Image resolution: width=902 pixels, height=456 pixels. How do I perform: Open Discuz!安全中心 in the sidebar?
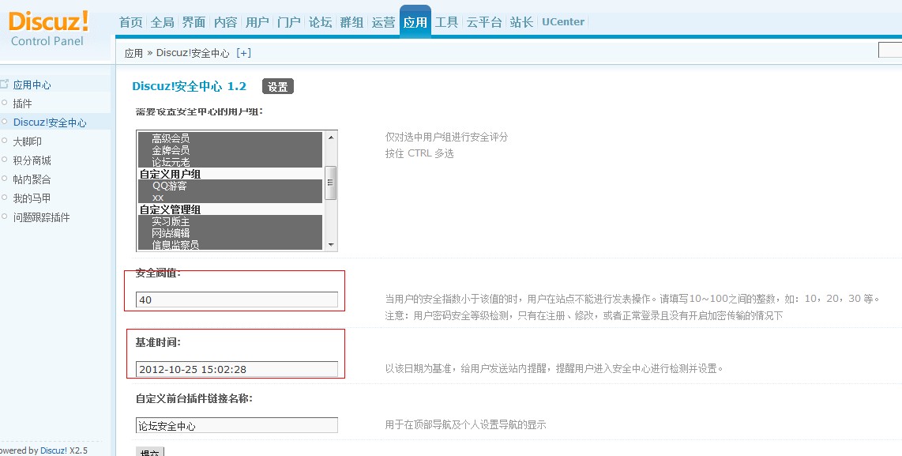pyautogui.click(x=50, y=122)
